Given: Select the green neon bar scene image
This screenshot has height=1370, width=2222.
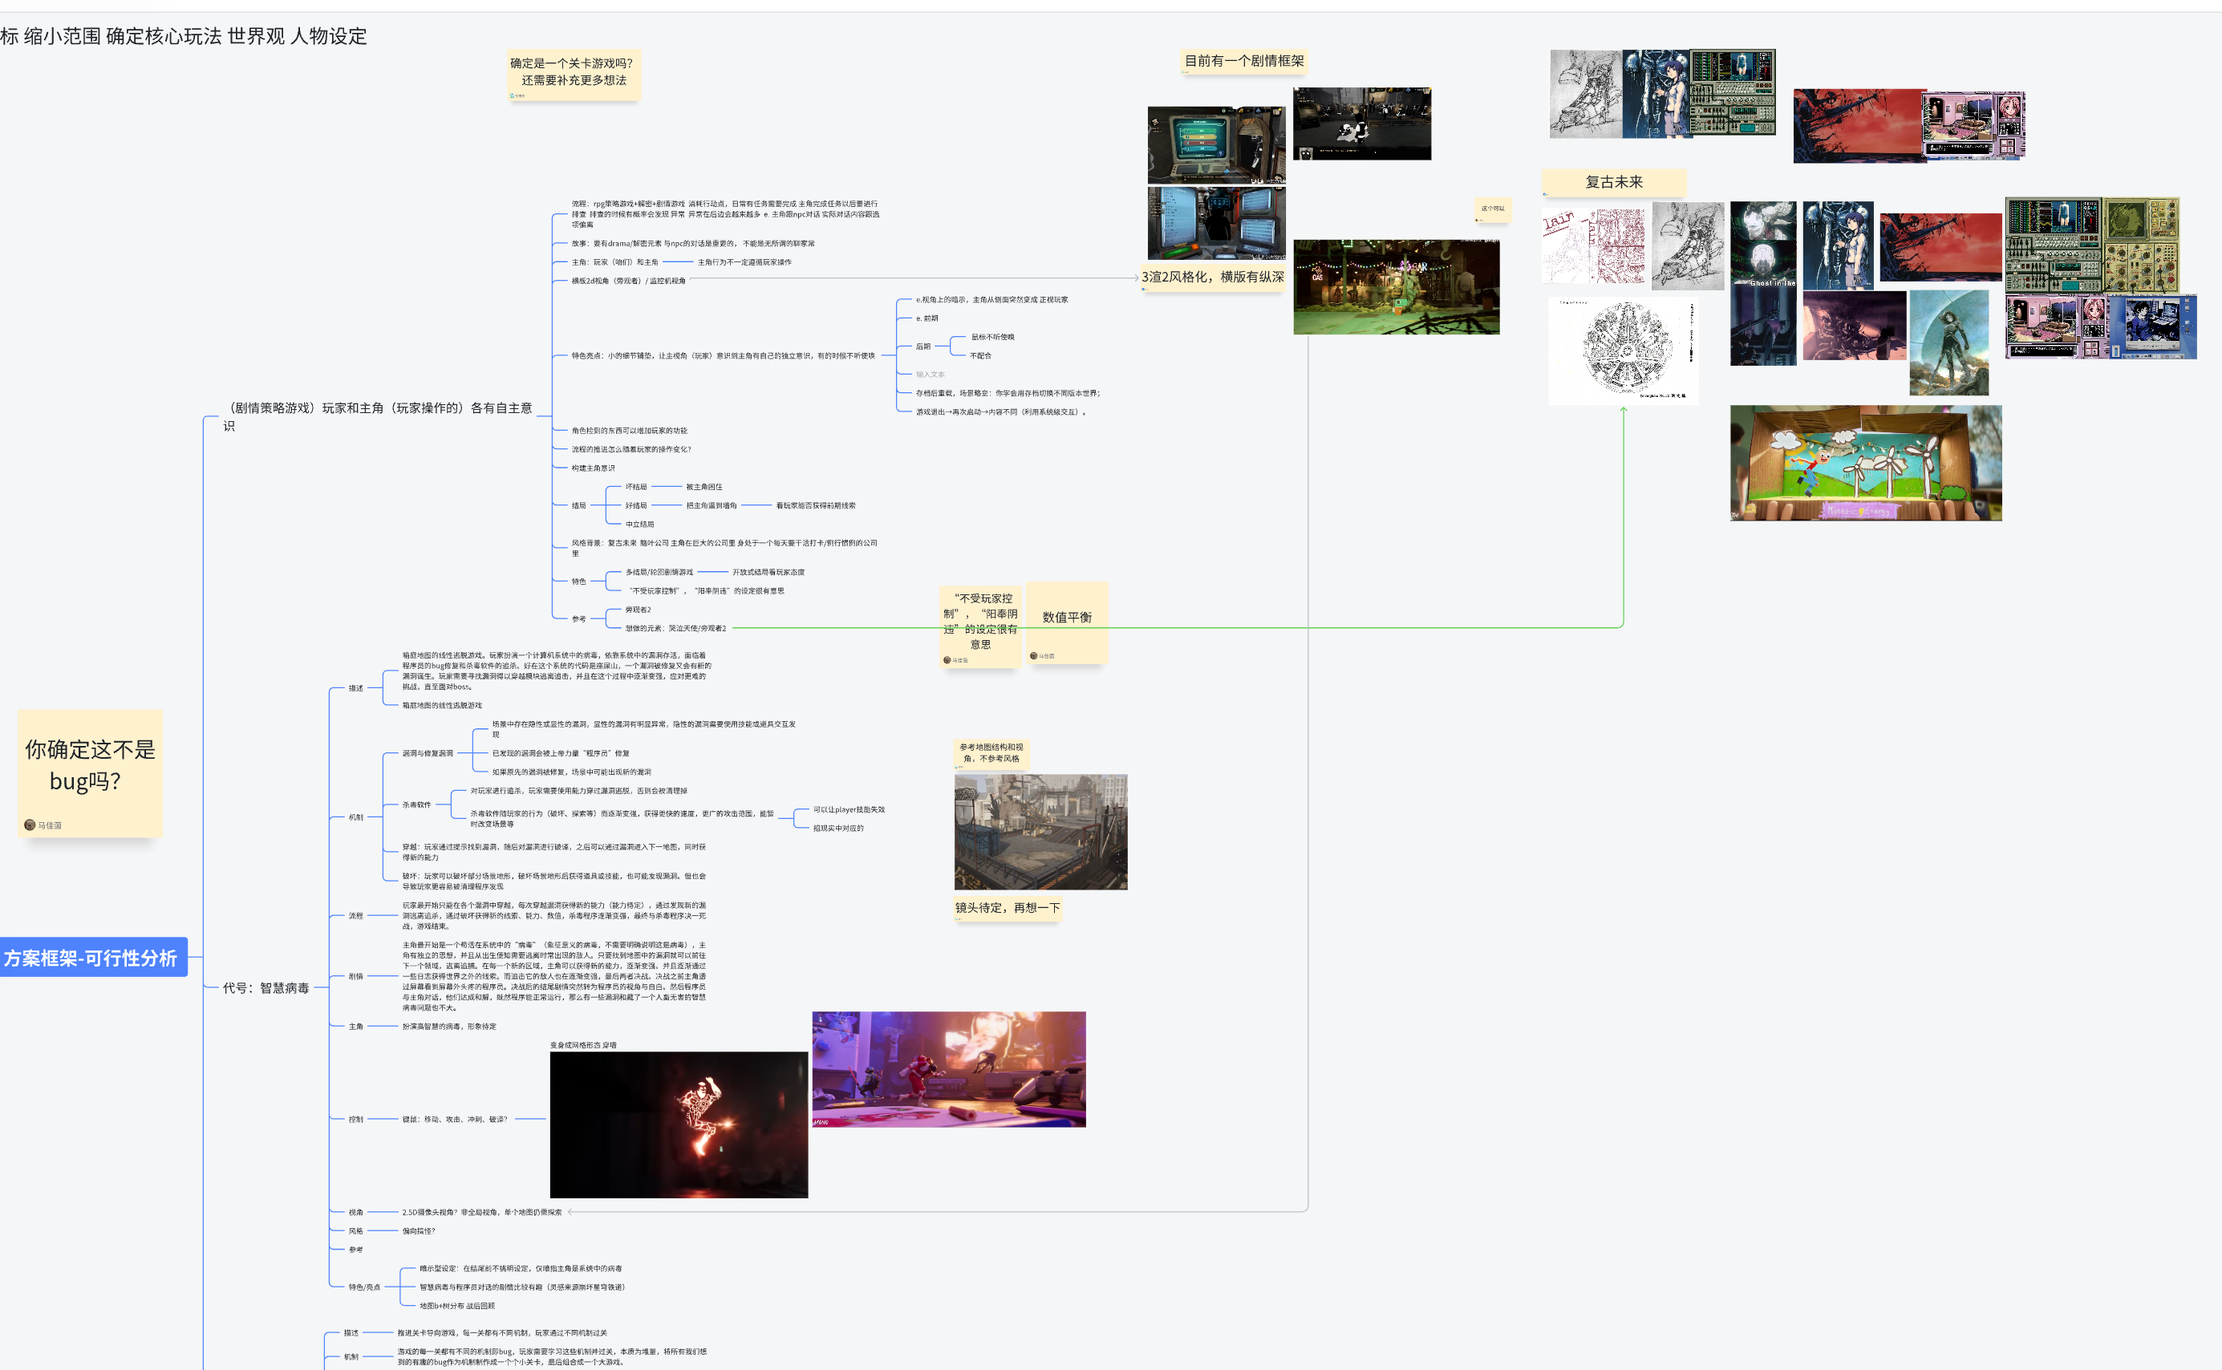Looking at the screenshot, I should pyautogui.click(x=1396, y=286).
